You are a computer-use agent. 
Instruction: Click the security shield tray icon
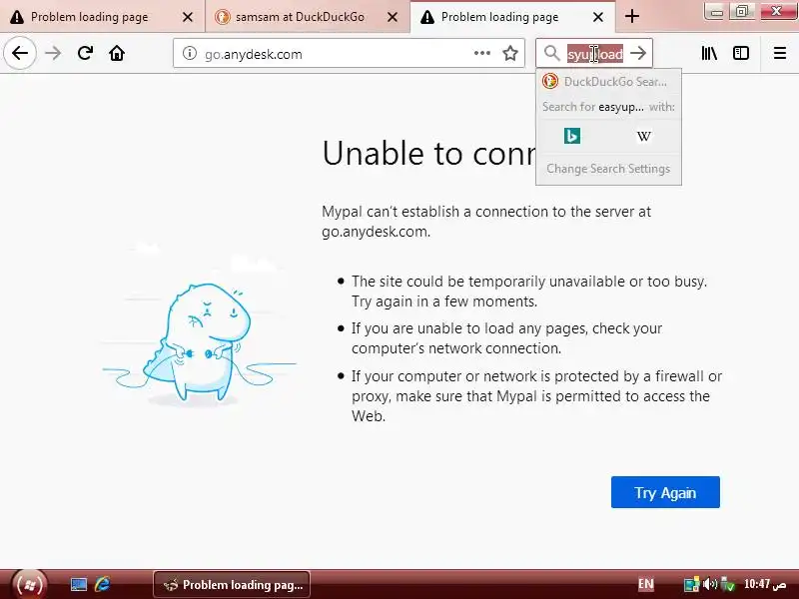(727, 585)
